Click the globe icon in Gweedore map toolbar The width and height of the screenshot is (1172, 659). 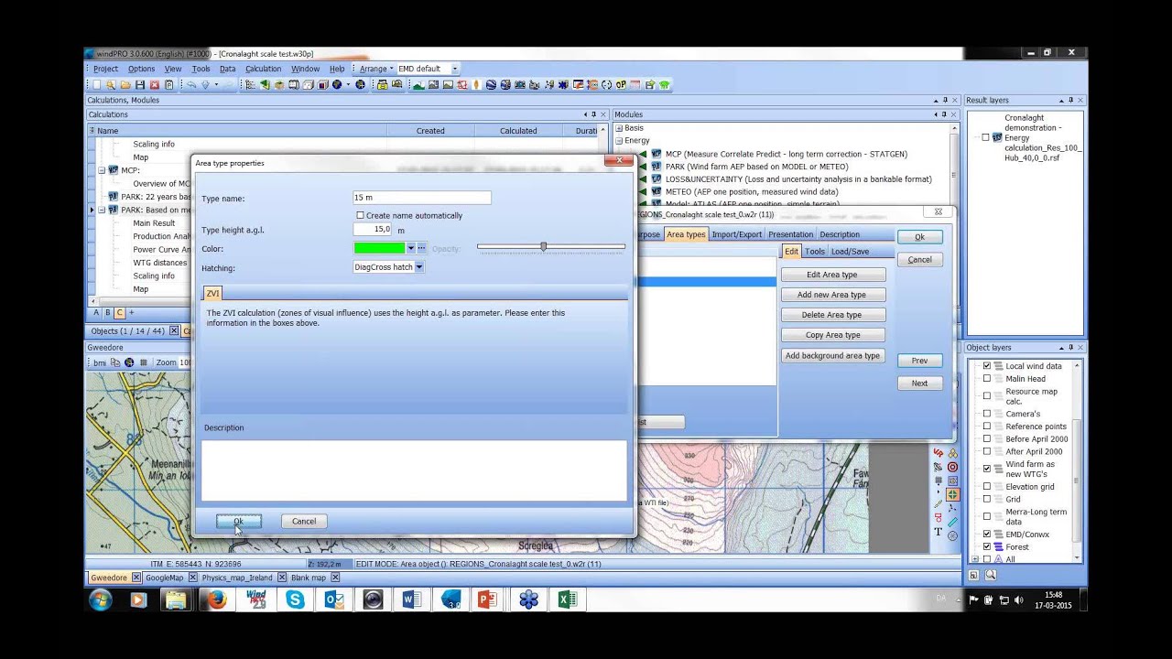pos(129,362)
